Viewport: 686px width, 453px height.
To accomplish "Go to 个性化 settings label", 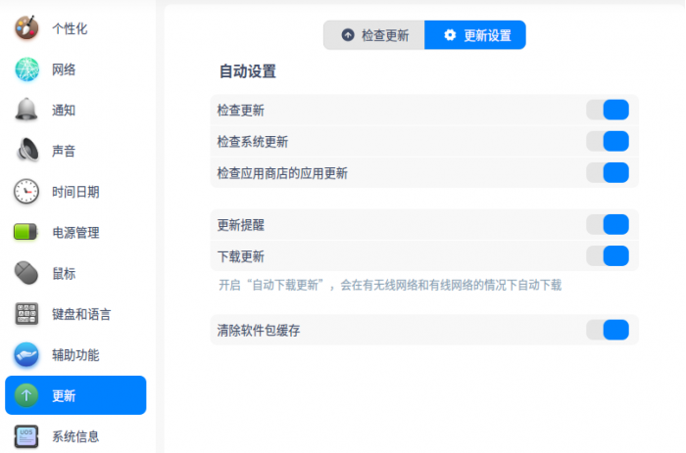I will point(70,28).
